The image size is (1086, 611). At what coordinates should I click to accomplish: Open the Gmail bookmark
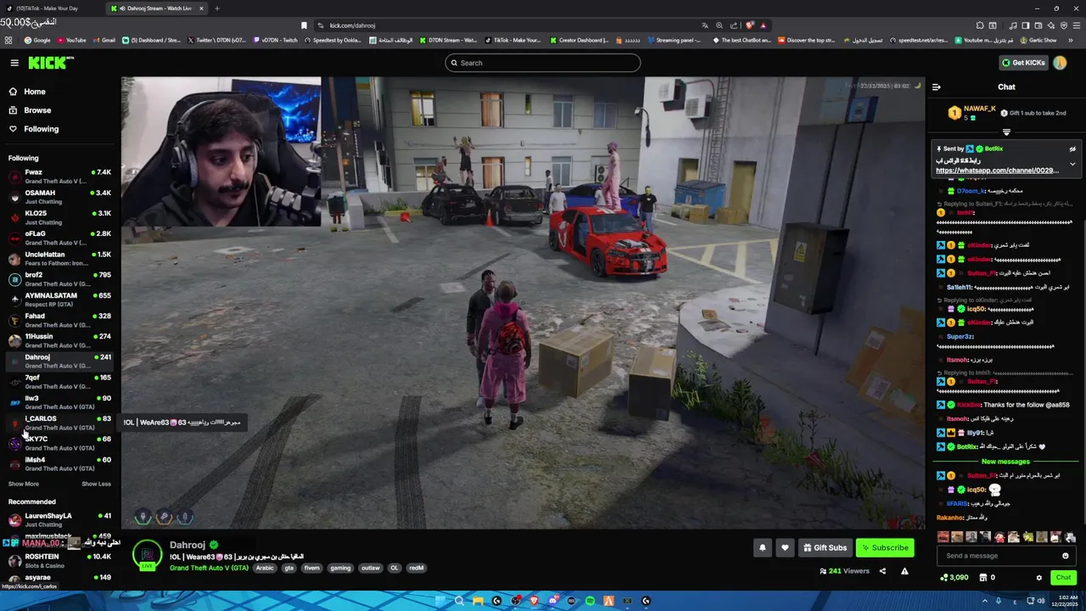point(104,40)
